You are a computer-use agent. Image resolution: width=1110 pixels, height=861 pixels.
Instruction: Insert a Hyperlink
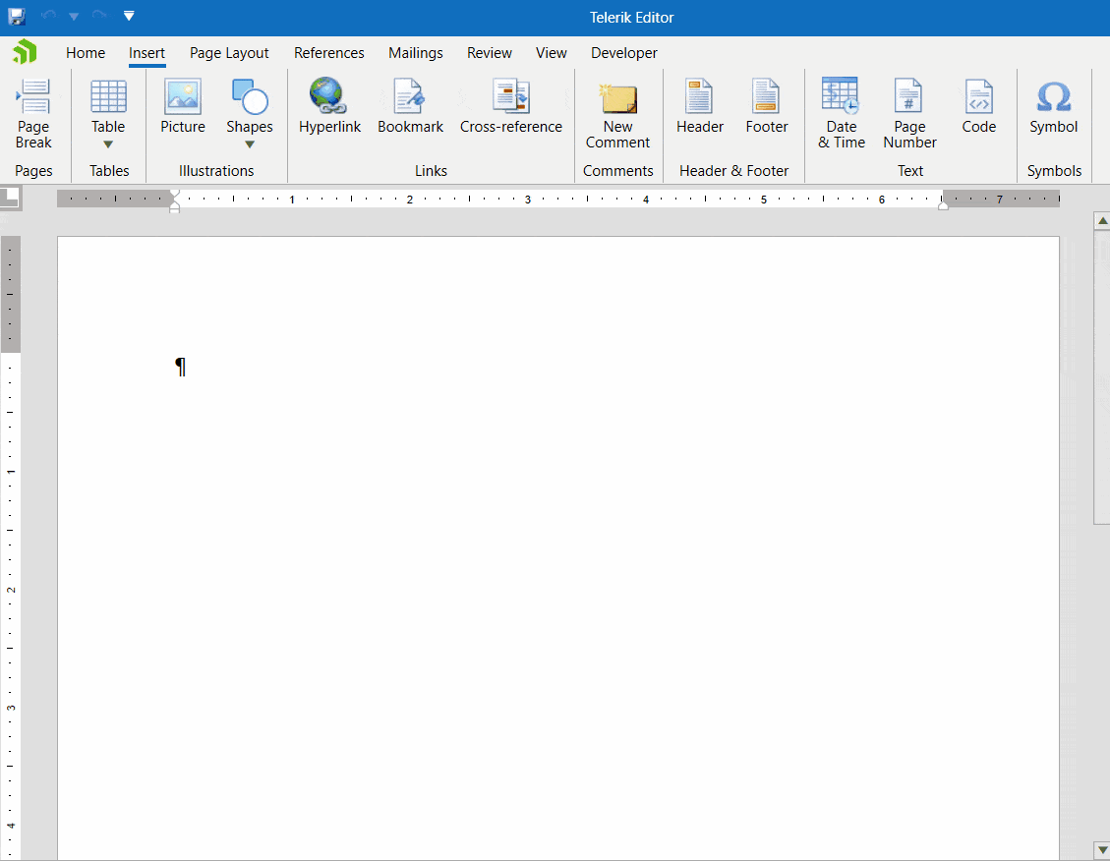coord(330,106)
